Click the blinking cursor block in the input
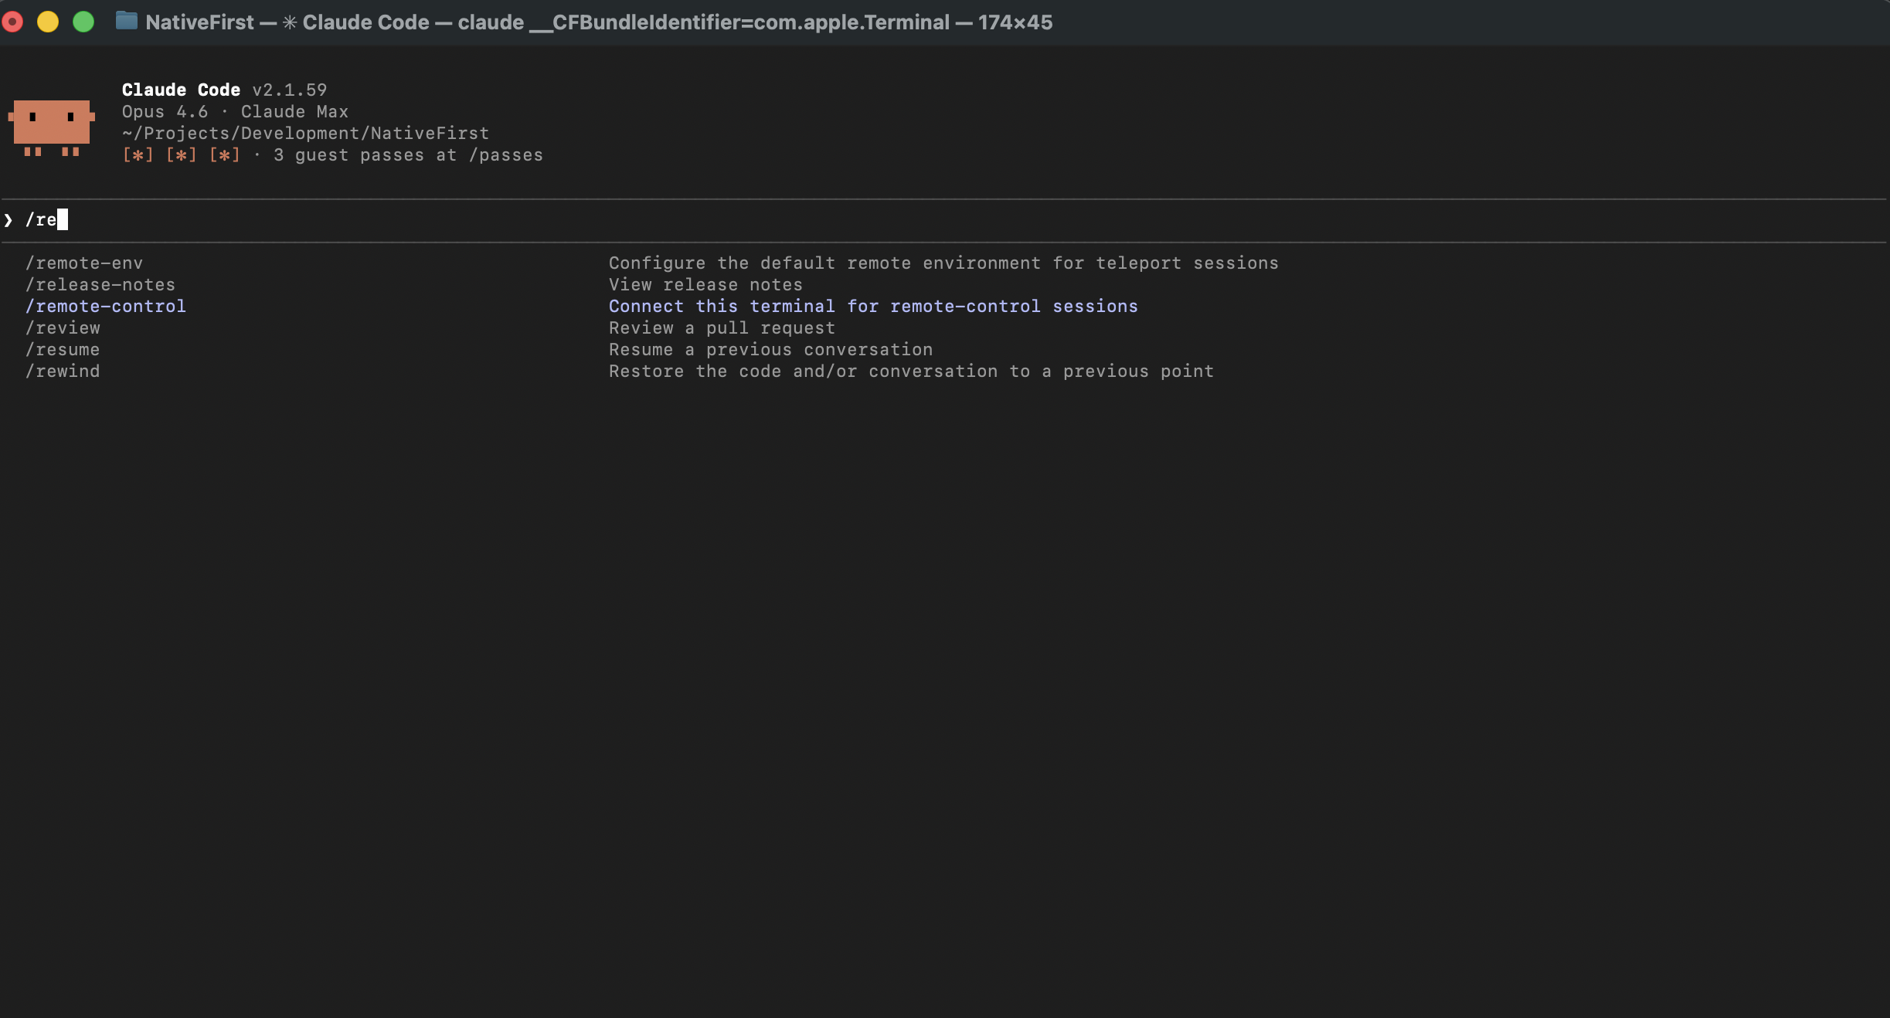The image size is (1890, 1018). pos(61,219)
